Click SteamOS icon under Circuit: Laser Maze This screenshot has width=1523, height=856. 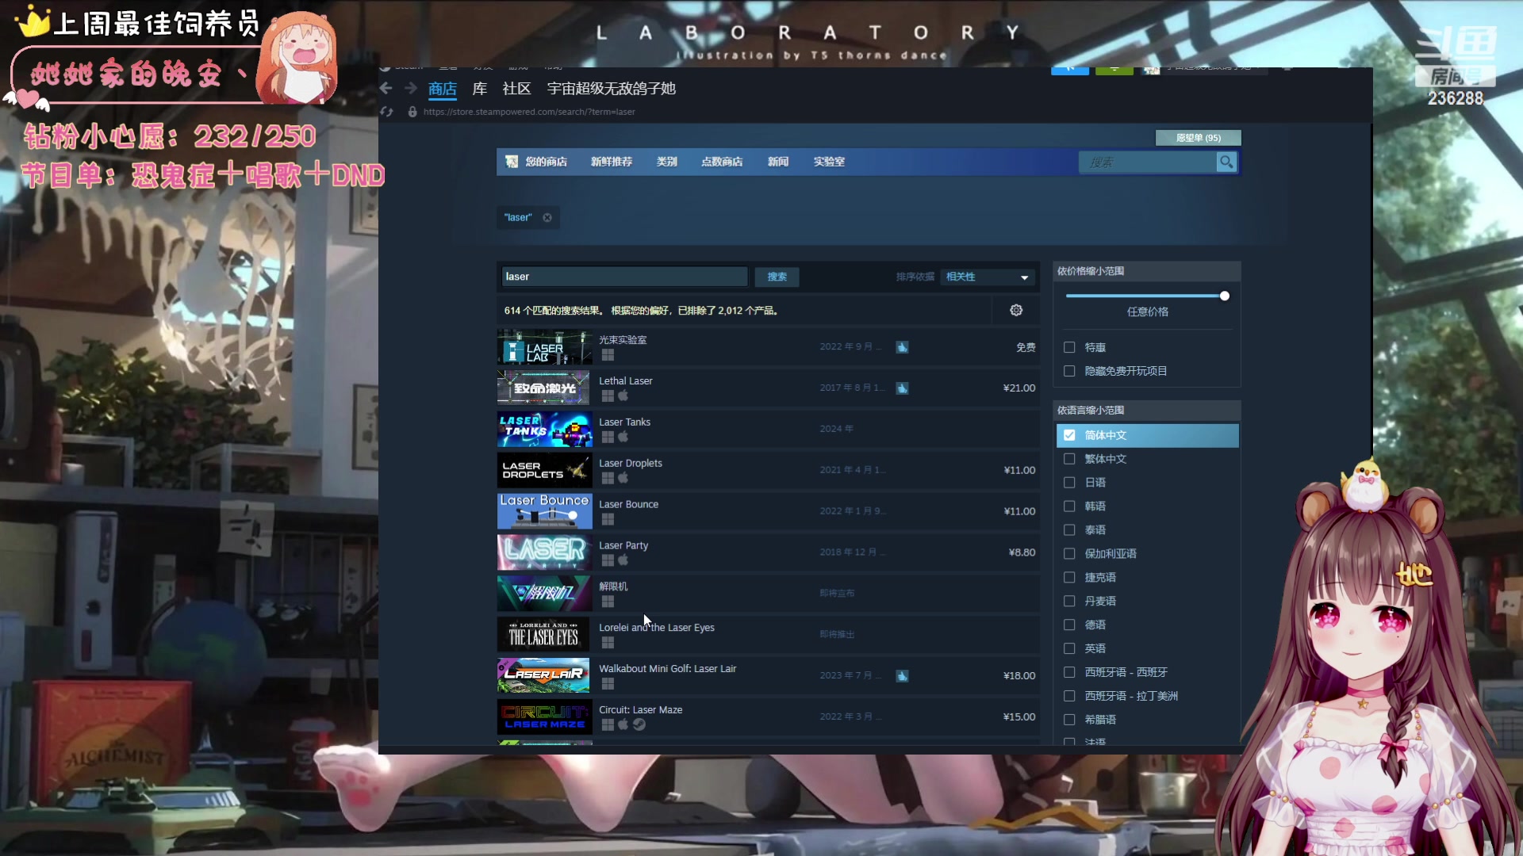pyautogui.click(x=639, y=724)
